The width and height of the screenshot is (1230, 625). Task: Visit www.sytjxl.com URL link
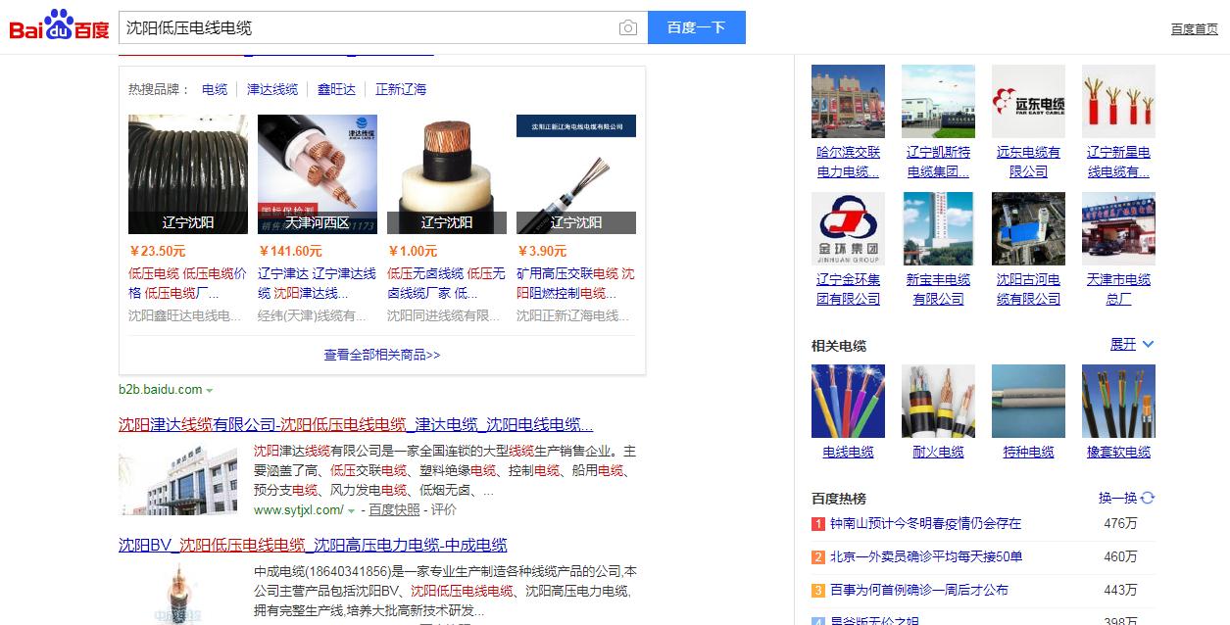pyautogui.click(x=299, y=509)
